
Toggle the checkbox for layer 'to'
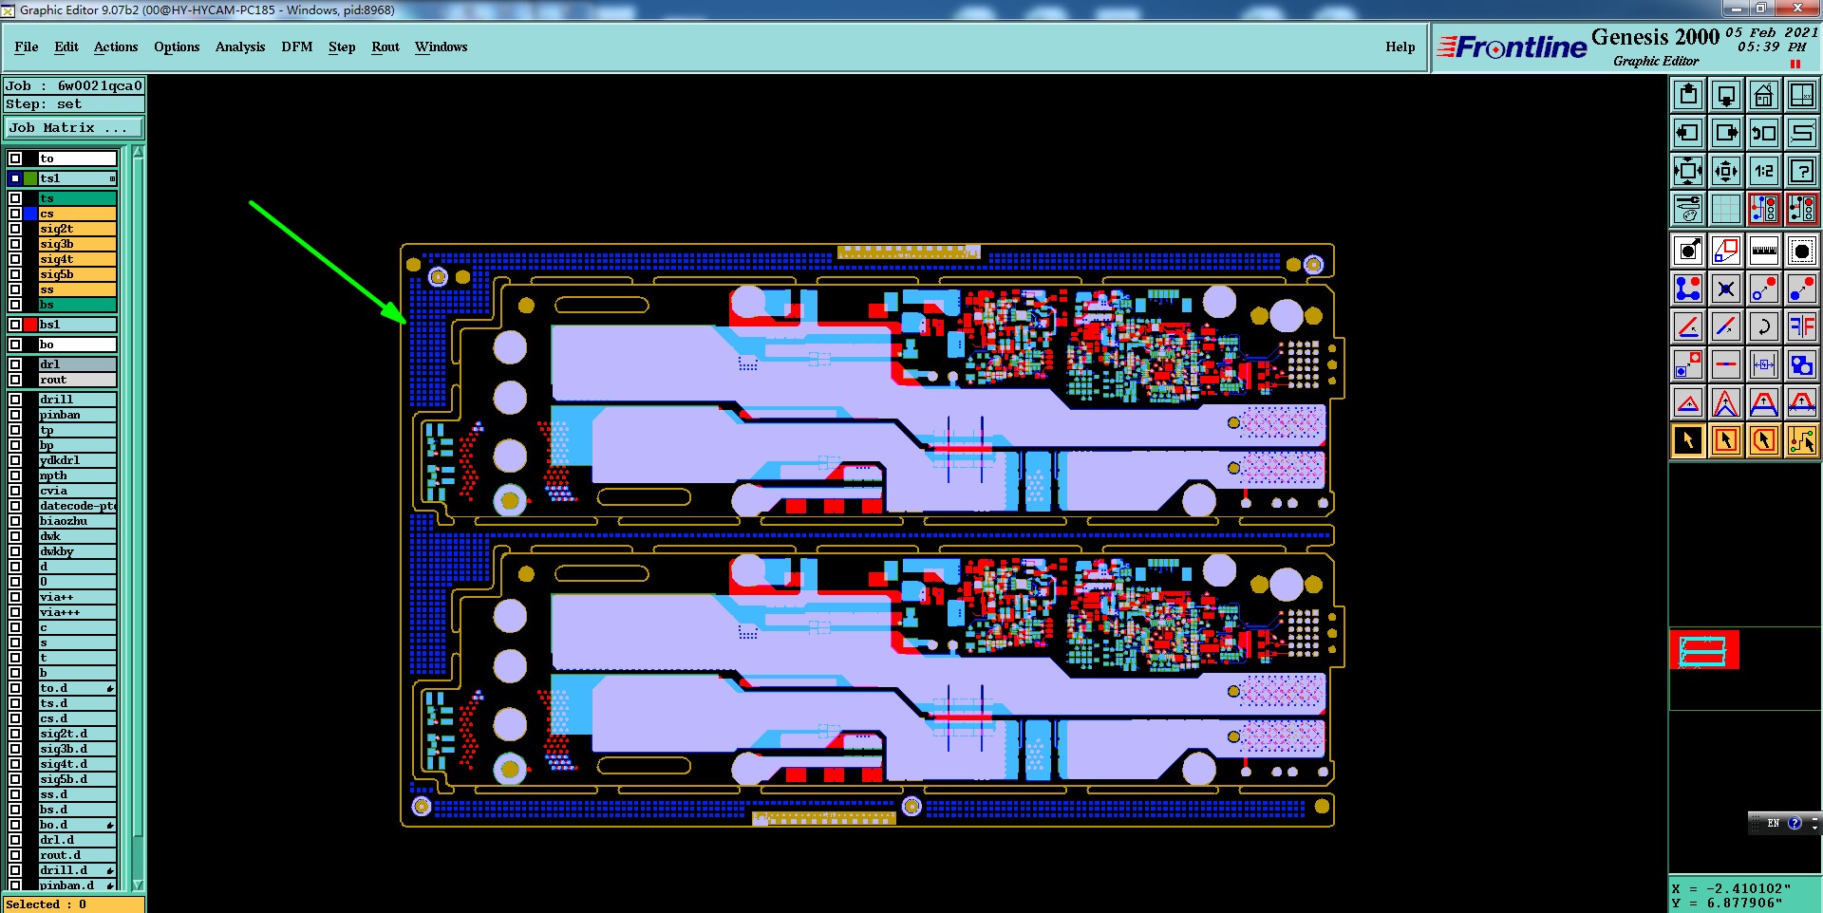coord(15,158)
